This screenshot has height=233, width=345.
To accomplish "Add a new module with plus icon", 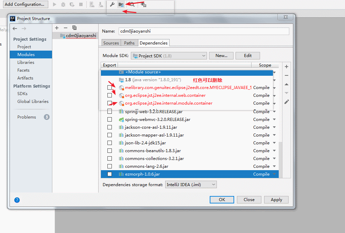I will pos(57,28).
